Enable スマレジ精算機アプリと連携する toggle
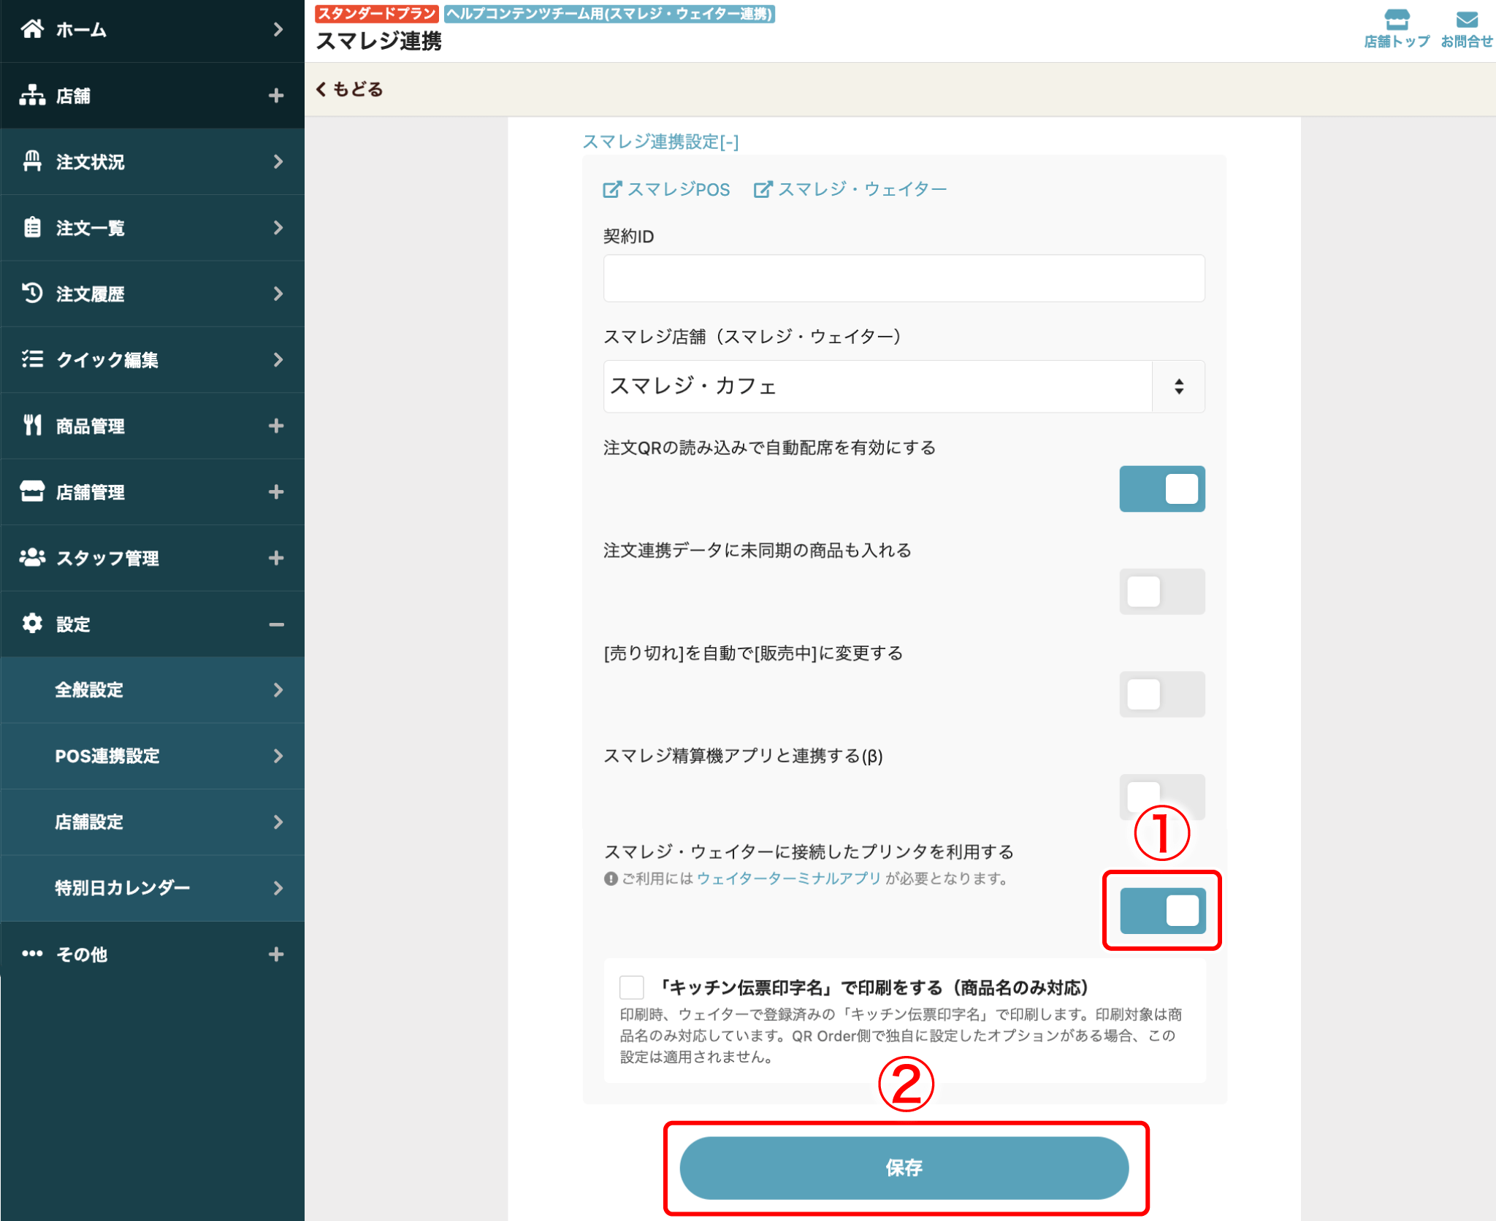 [1162, 797]
